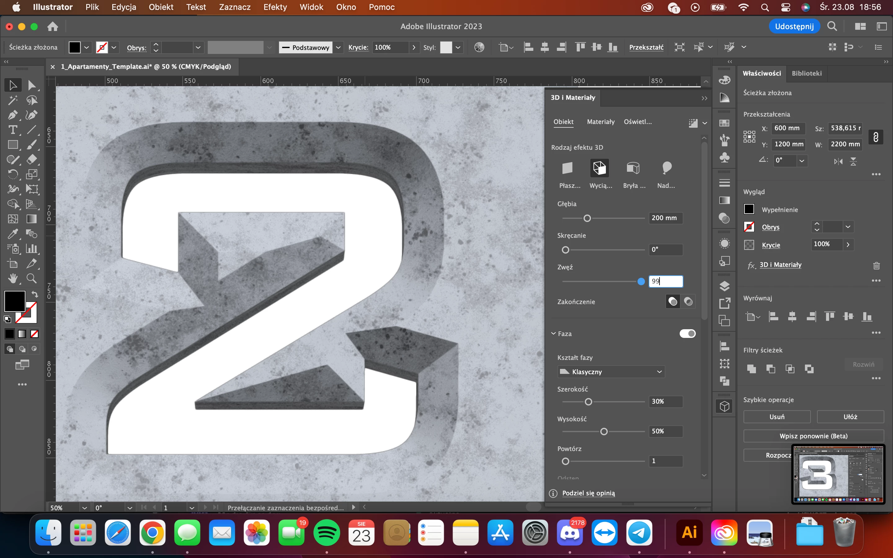Enable the second Zakończenie cap option

tap(688, 302)
